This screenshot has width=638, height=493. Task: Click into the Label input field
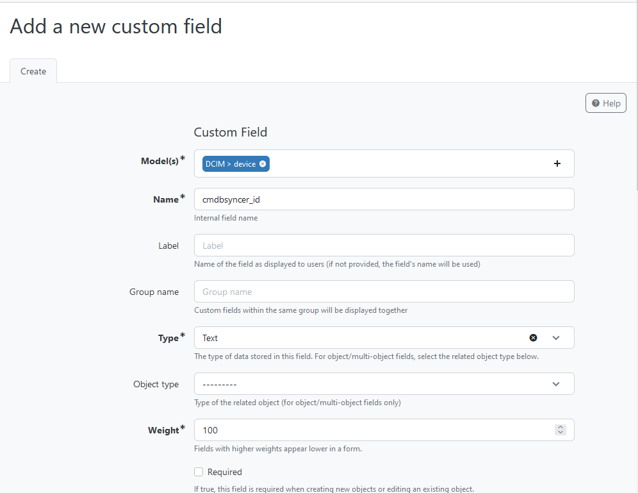tap(383, 246)
